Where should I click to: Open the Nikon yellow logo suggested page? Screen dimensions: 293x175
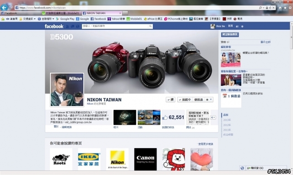(117, 159)
